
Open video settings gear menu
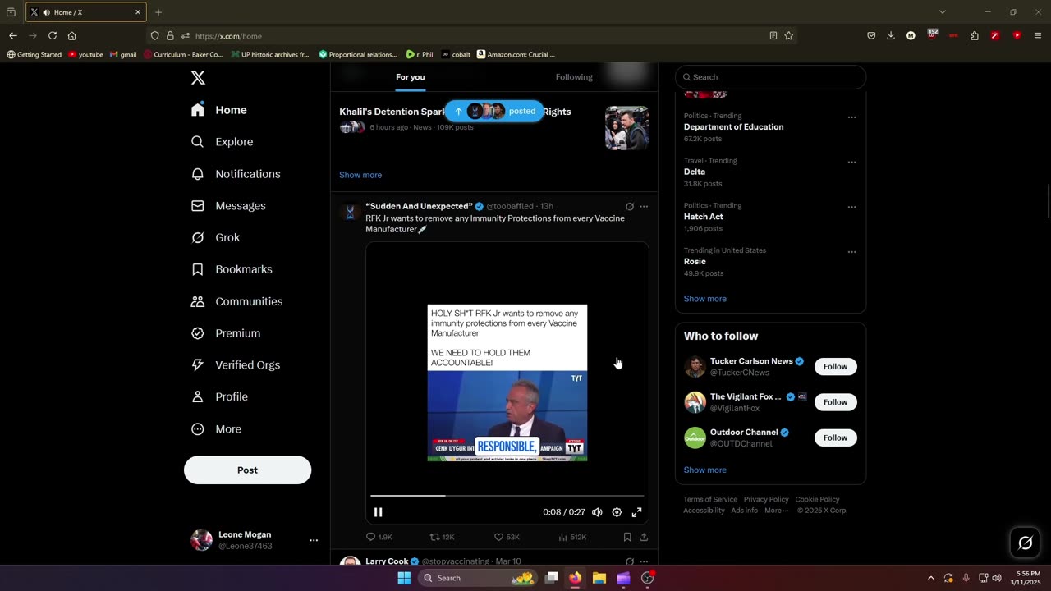coord(617,512)
